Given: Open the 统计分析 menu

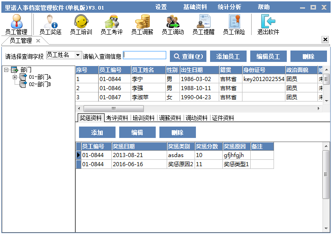Looking at the screenshot, I should click(x=229, y=7).
